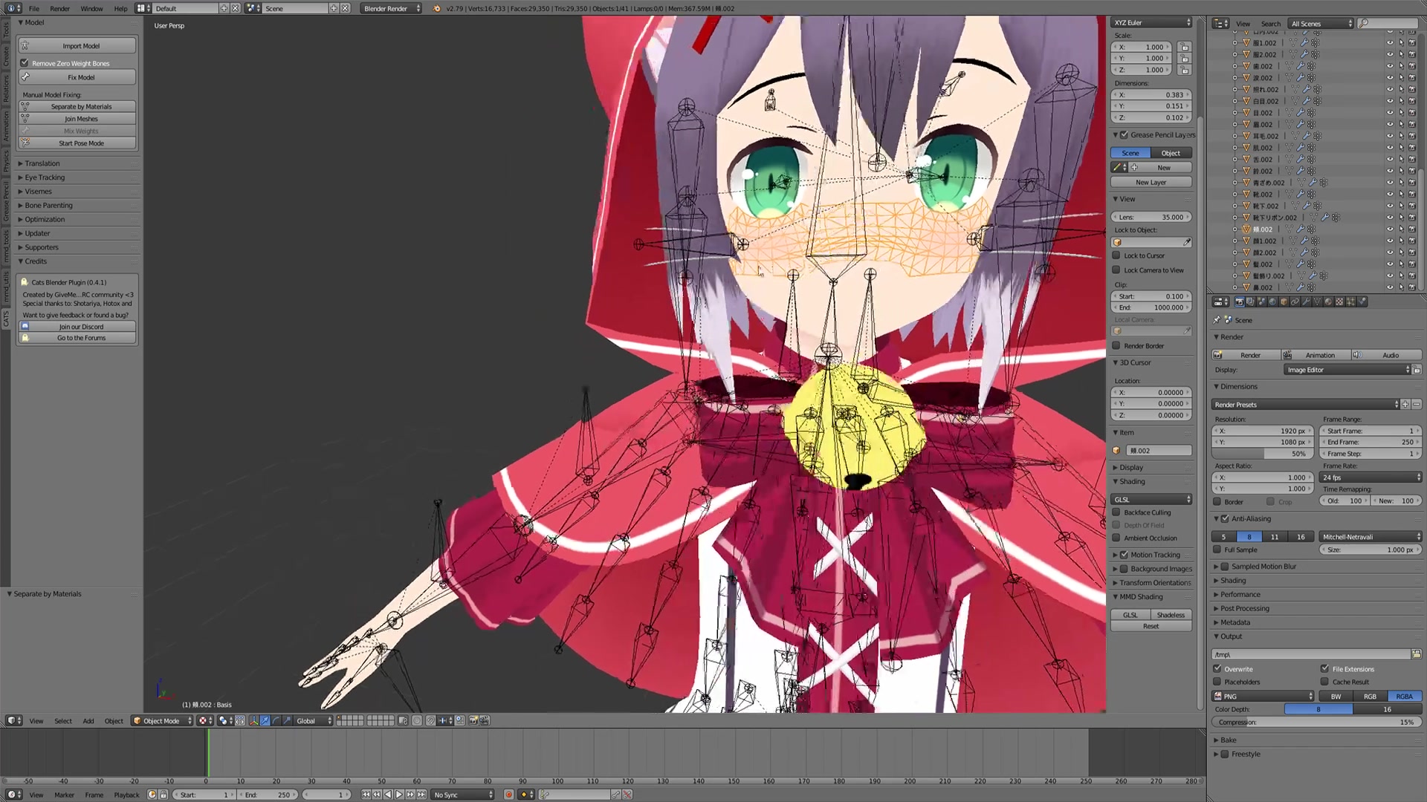Open the Blender Render engine dropdown
Image resolution: width=1427 pixels, height=802 pixels.
tap(391, 8)
